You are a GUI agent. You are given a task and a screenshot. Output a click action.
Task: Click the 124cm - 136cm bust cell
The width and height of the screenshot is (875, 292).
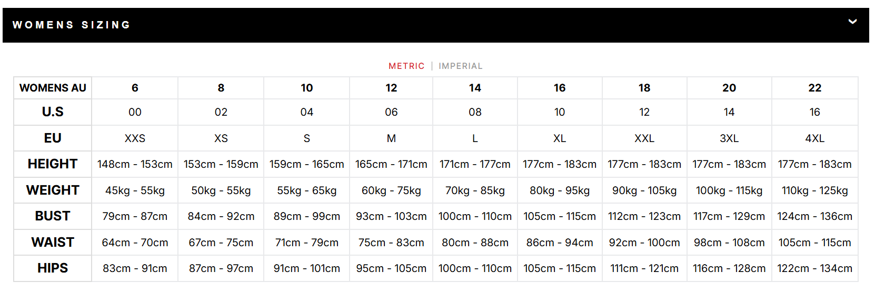tap(814, 216)
